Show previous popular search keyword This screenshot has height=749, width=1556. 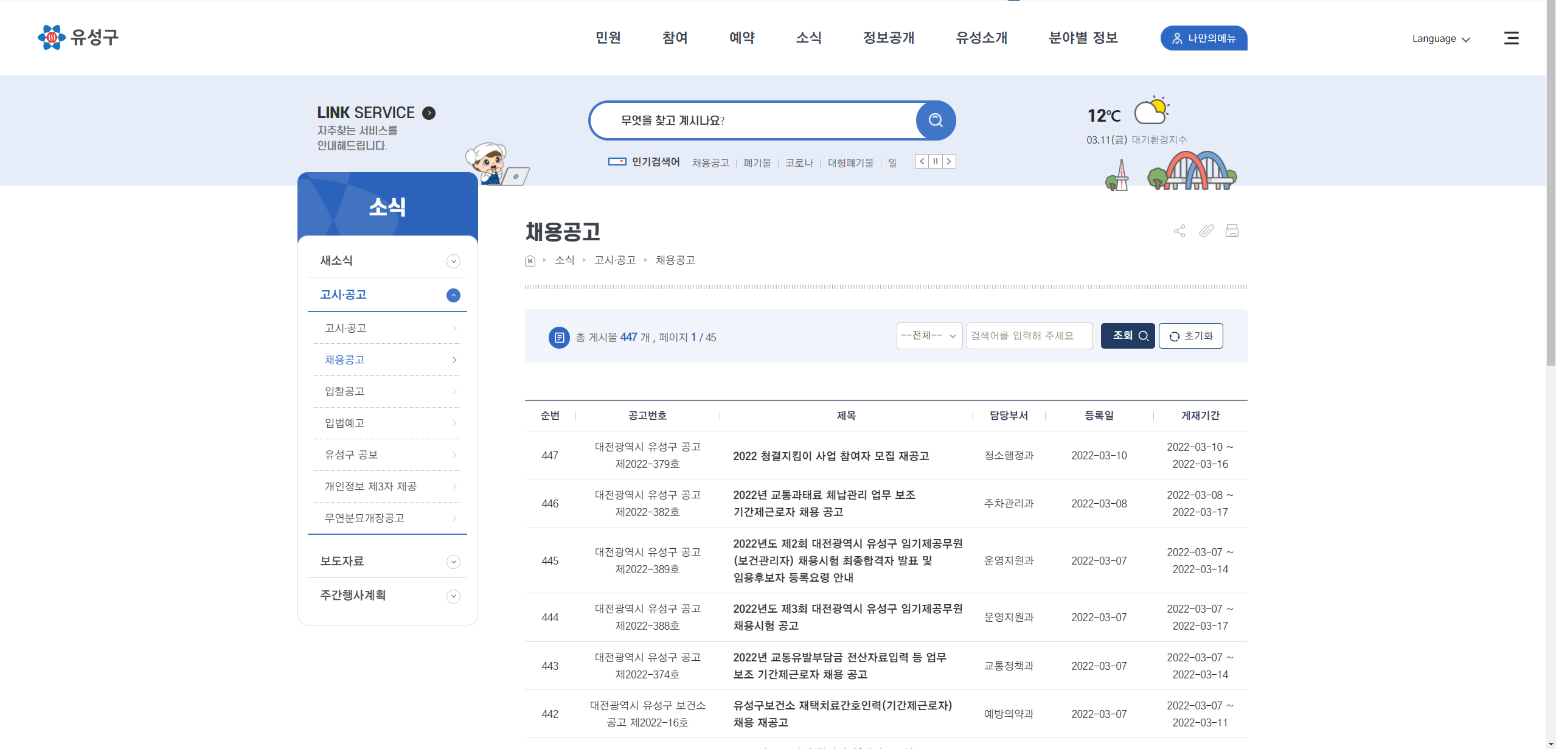click(x=922, y=161)
